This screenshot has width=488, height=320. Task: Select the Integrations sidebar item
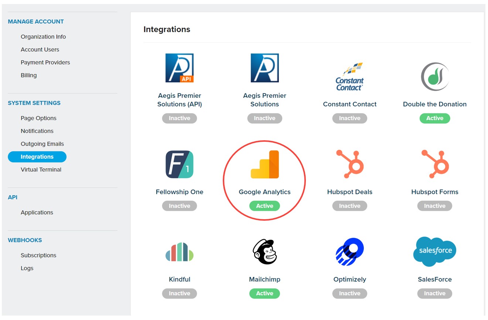[37, 157]
